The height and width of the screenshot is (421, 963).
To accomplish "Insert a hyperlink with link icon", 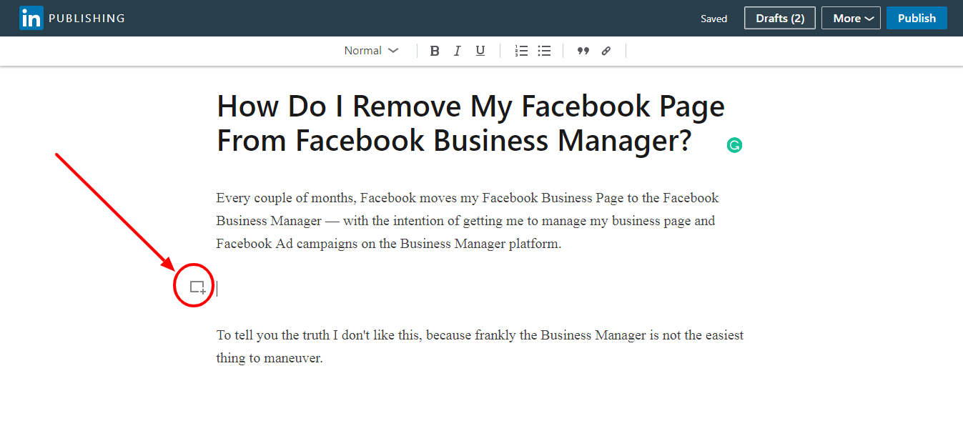I will click(x=606, y=51).
